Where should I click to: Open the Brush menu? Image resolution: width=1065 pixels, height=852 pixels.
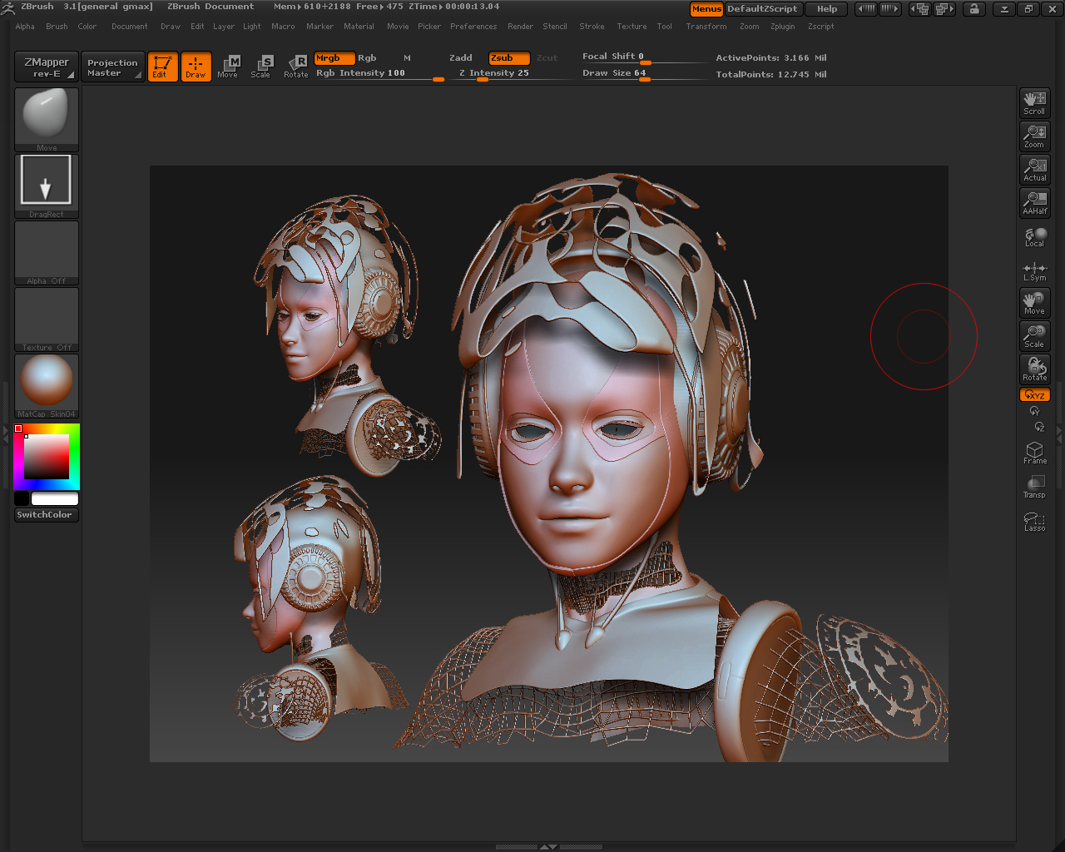click(x=57, y=27)
